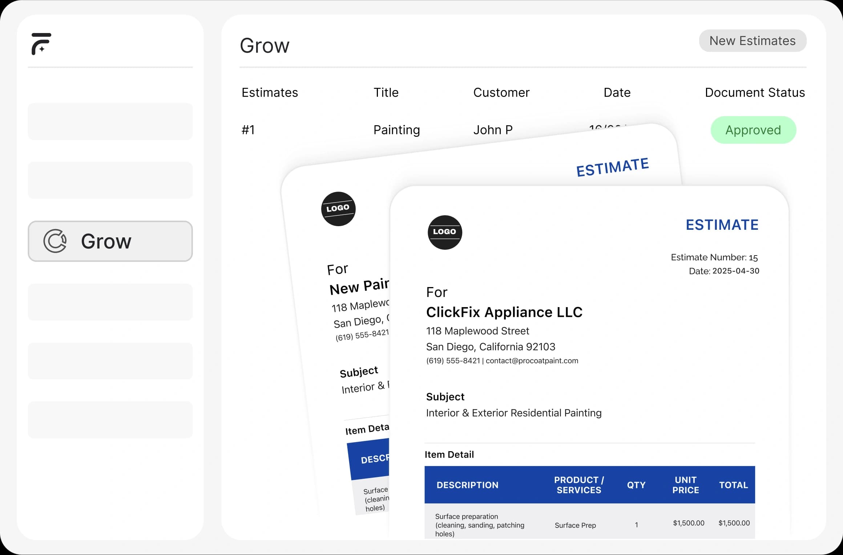The image size is (843, 555).
Task: Click the Date column header
Action: tap(617, 93)
